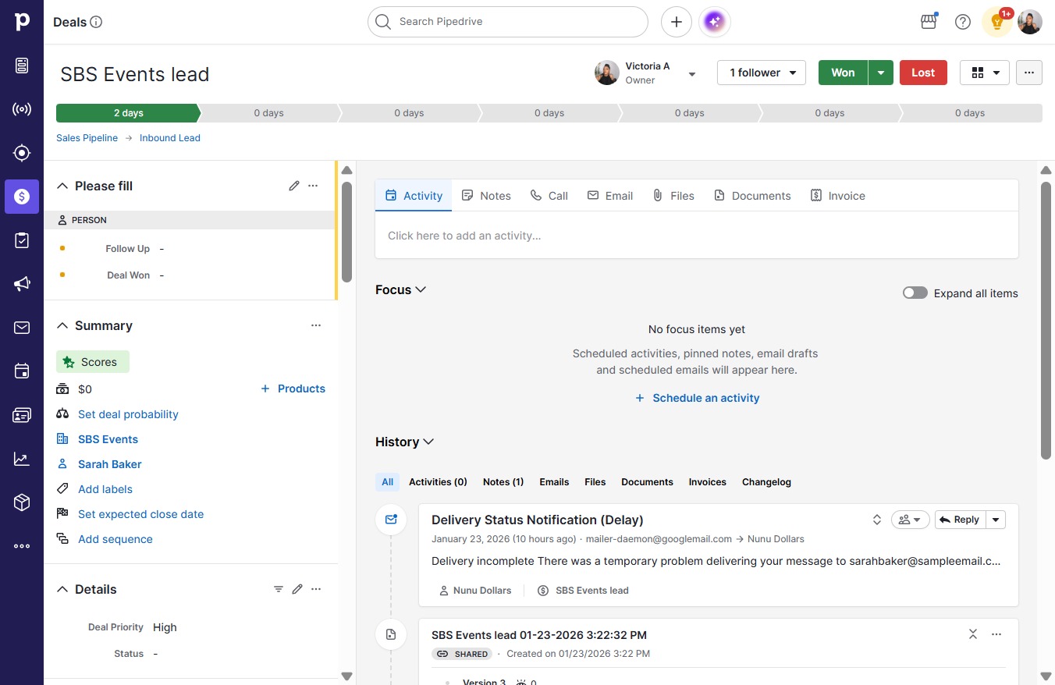Switch to the Email composer tab

[x=610, y=196]
